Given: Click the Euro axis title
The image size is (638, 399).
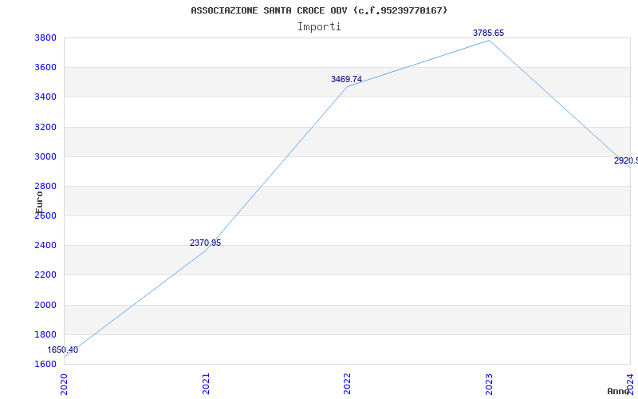Looking at the screenshot, I should (39, 203).
